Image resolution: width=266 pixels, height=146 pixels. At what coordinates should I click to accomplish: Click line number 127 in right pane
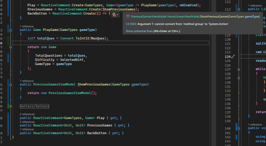pos(228,69)
